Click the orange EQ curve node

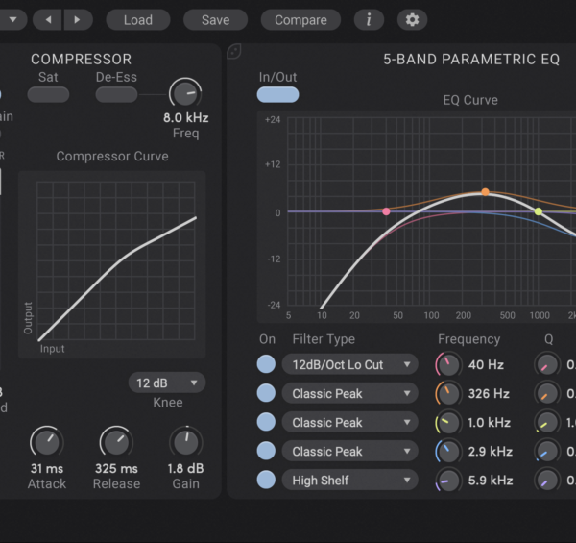pos(485,192)
